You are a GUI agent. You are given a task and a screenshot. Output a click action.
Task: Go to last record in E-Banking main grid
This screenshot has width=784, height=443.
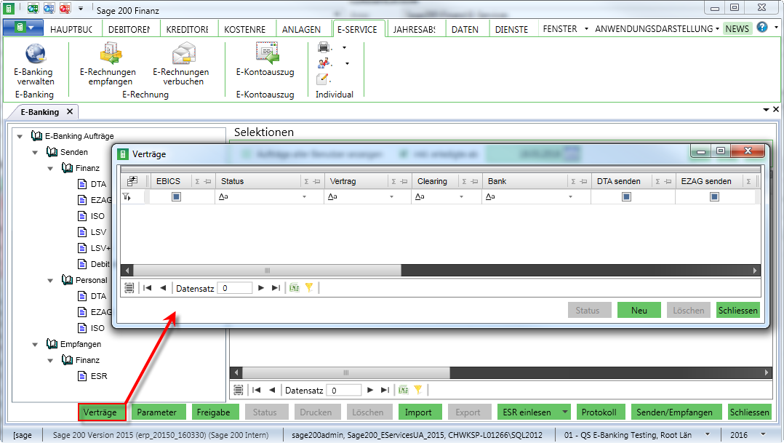[385, 390]
